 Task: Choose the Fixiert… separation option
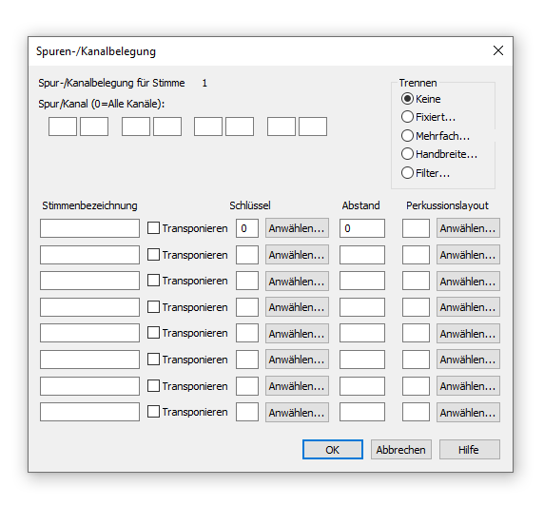[x=428, y=117]
